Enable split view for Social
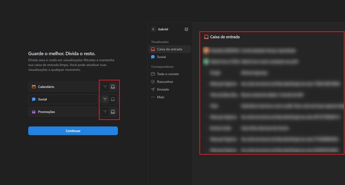 pyautogui.click(x=105, y=99)
